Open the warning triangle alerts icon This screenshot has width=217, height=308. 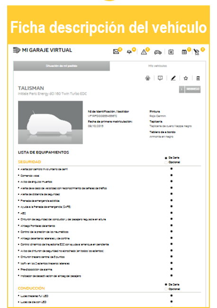click(144, 52)
